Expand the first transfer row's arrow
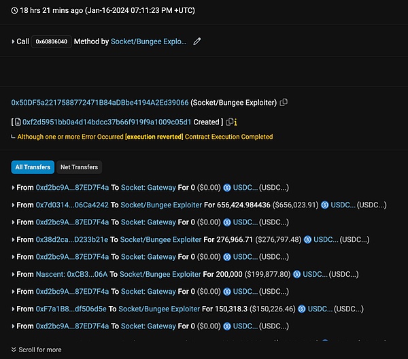Image resolution: width=408 pixels, height=359 pixels. click(14, 188)
